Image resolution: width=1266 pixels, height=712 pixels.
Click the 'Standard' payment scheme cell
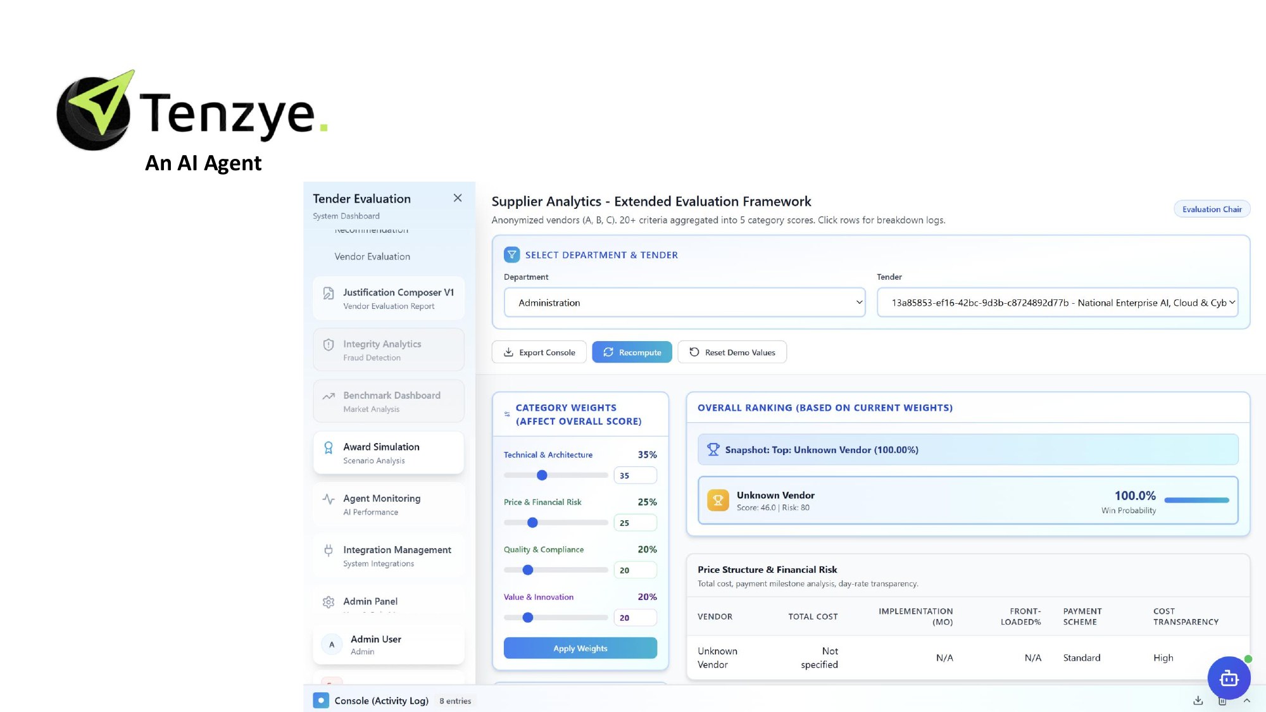click(1082, 658)
